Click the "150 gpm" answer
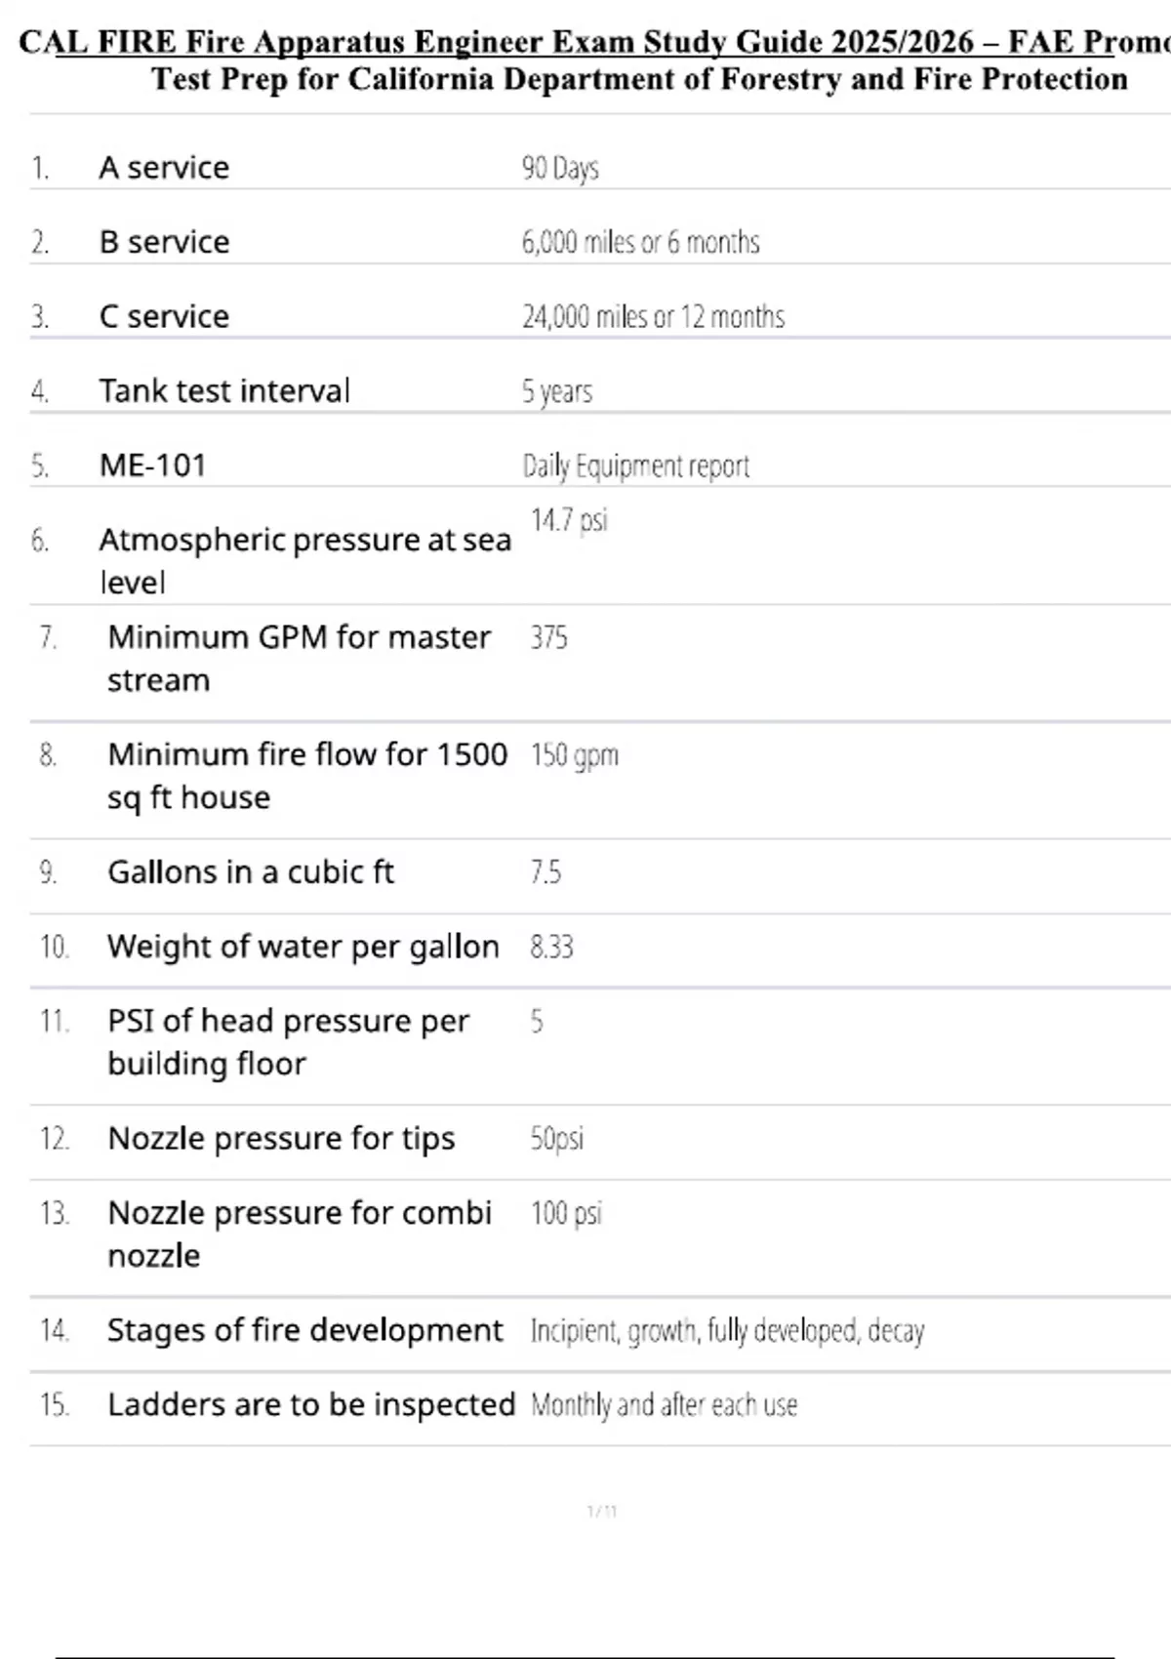This screenshot has width=1171, height=1659. (575, 754)
